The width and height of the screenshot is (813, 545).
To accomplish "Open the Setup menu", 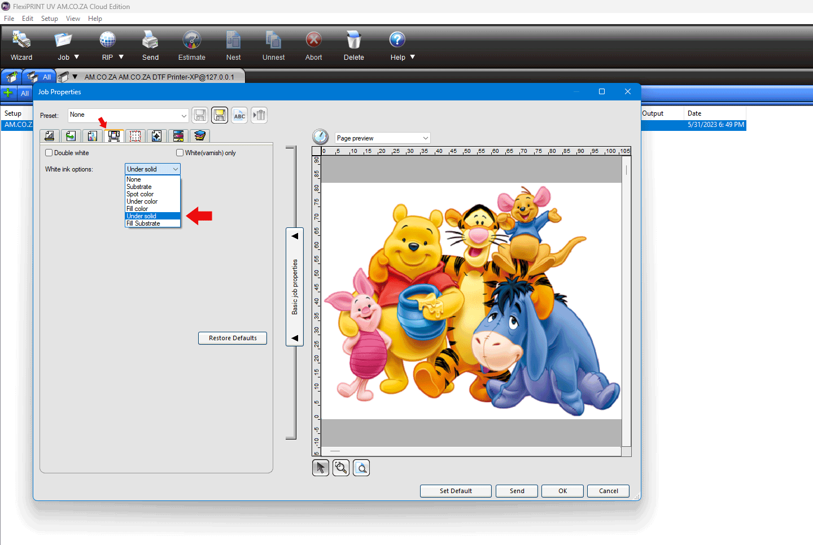I will (x=49, y=18).
